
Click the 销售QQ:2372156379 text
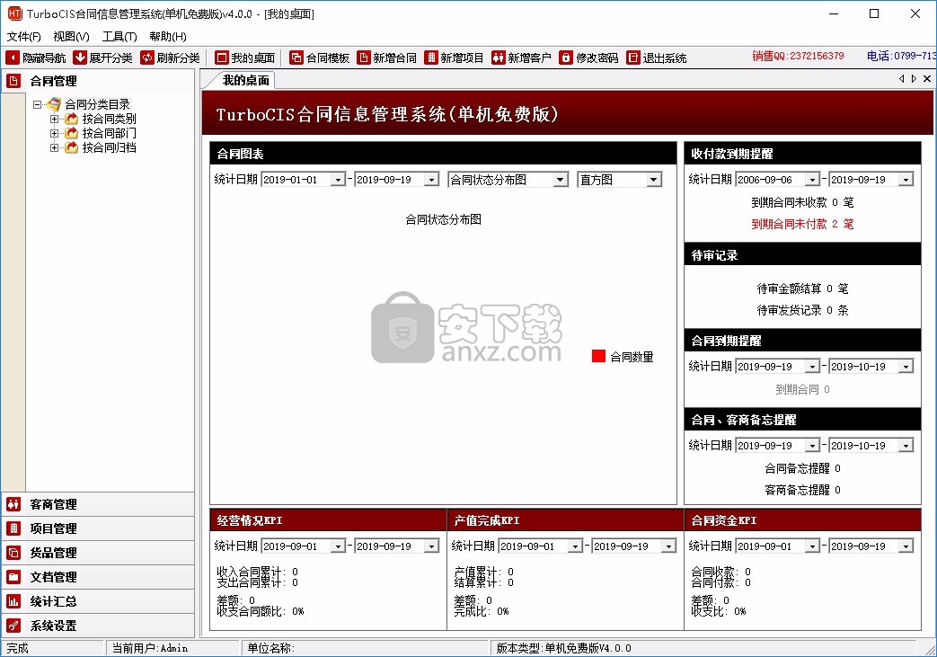point(798,57)
